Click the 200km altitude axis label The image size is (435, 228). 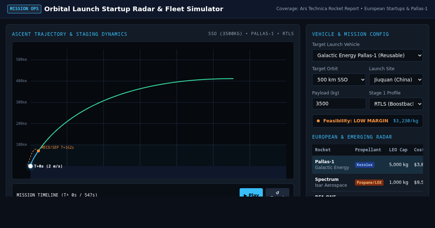click(x=21, y=123)
